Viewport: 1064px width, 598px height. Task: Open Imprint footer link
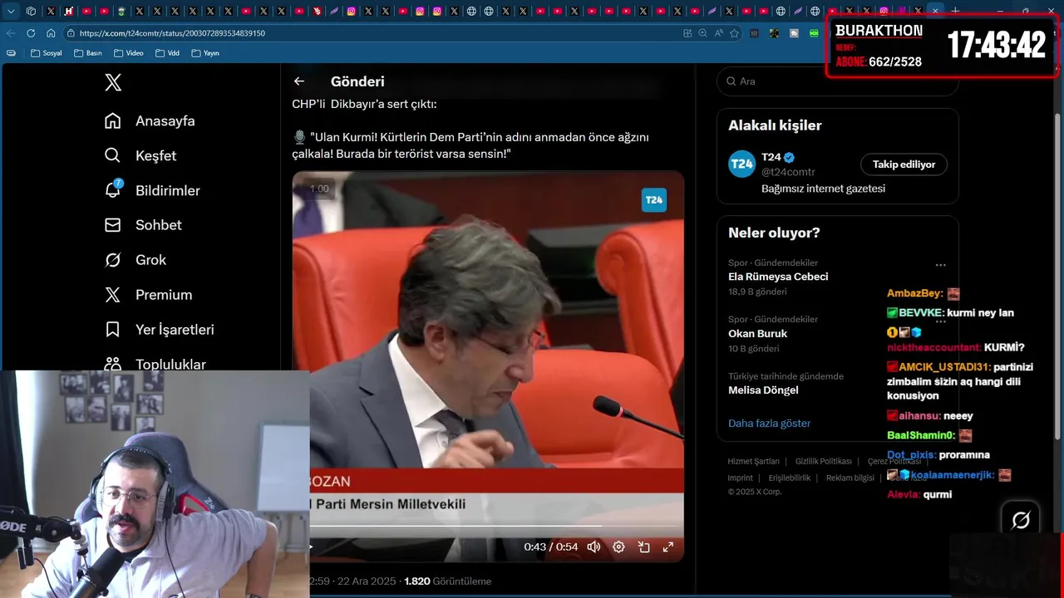[x=740, y=478]
